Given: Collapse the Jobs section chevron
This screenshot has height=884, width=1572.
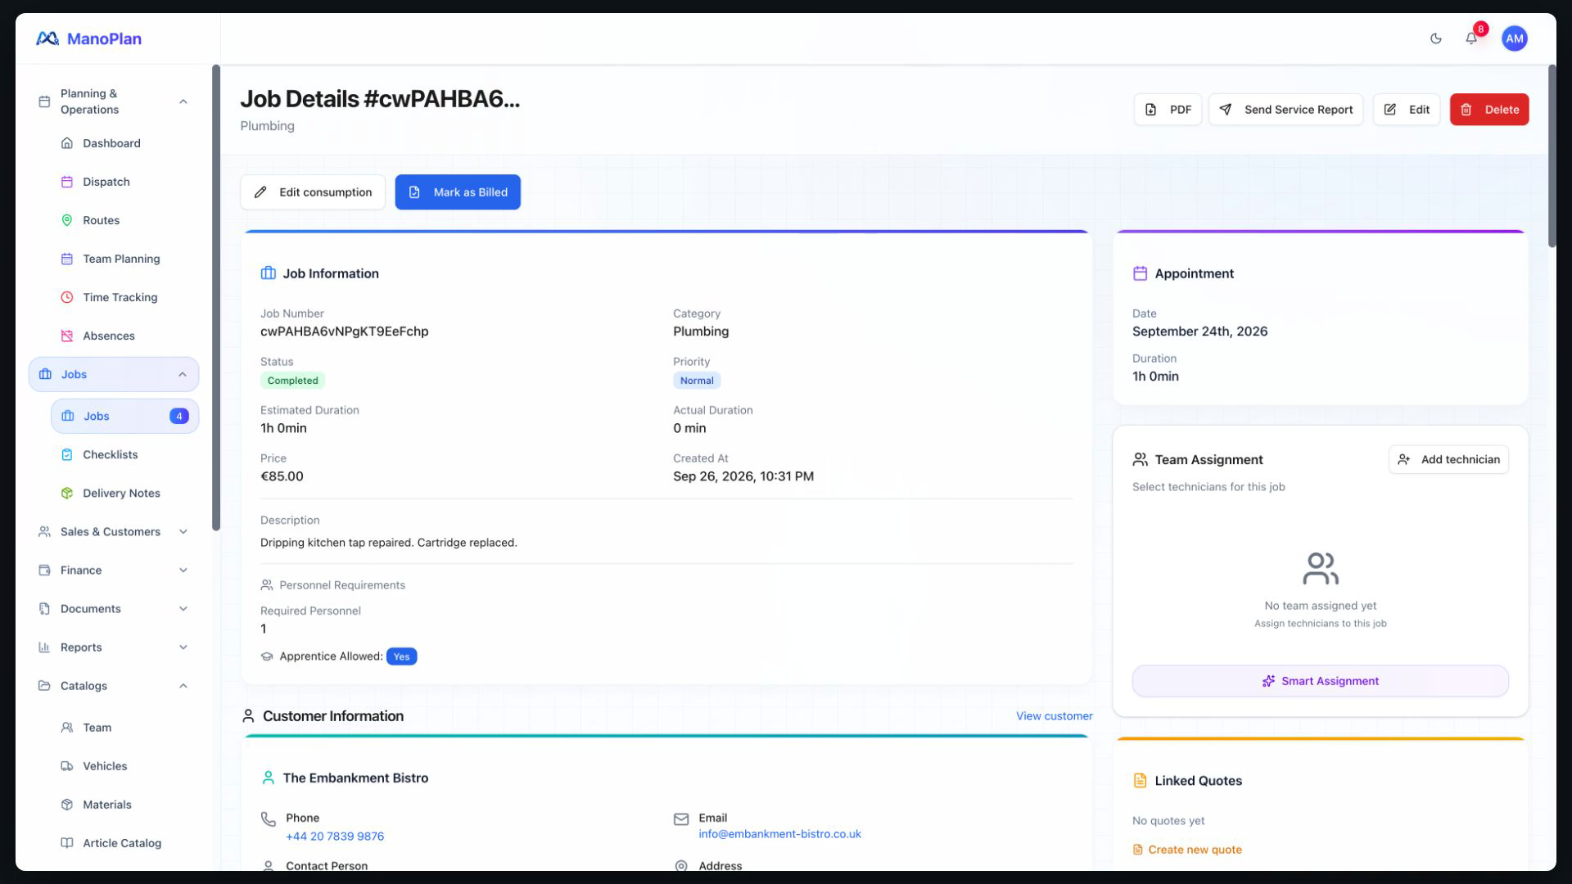Looking at the screenshot, I should 183,374.
